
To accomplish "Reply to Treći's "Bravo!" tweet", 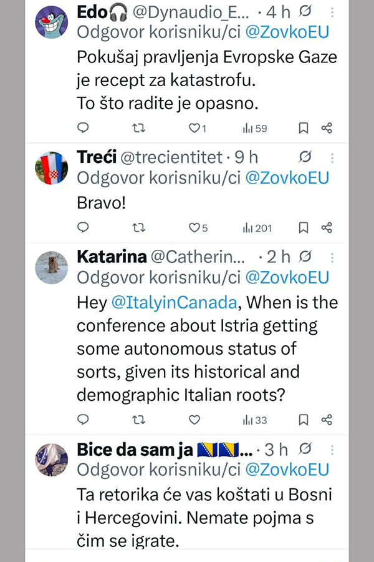I will coord(83,228).
